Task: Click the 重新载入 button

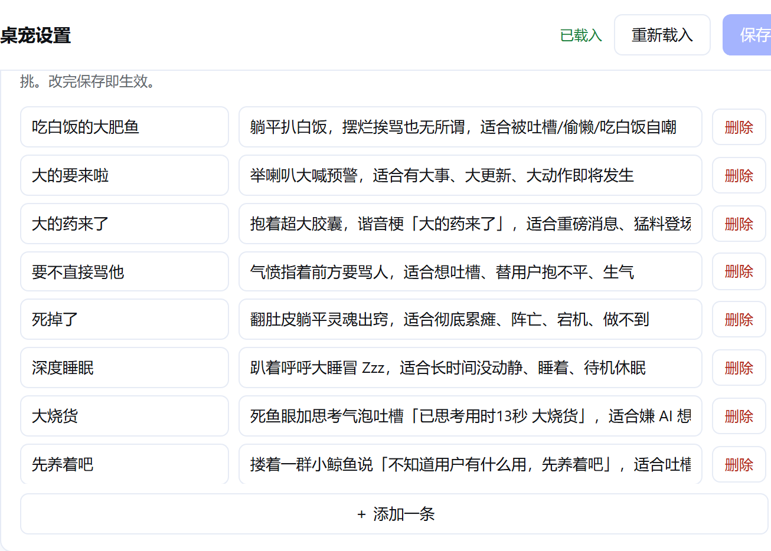Action: point(662,35)
